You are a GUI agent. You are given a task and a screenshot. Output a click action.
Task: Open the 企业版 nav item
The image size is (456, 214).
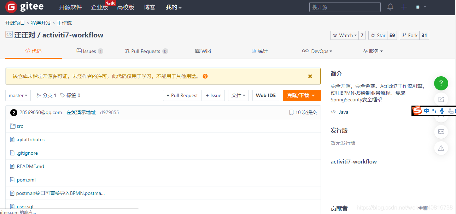pos(99,7)
